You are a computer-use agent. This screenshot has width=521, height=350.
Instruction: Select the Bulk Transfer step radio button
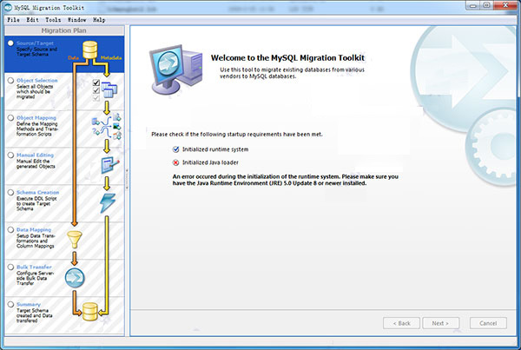click(10, 267)
